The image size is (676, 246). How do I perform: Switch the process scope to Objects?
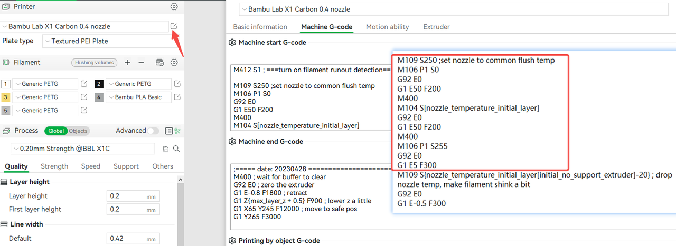[78, 131]
